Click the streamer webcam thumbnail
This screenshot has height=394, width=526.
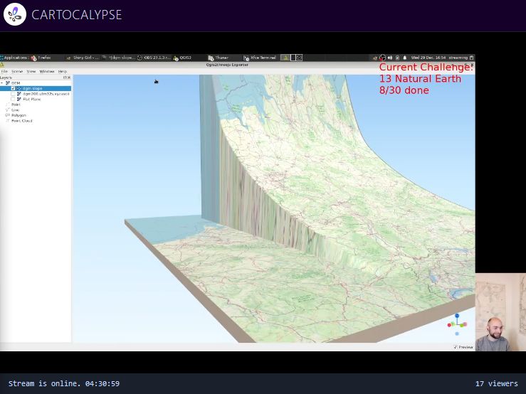[x=500, y=312]
